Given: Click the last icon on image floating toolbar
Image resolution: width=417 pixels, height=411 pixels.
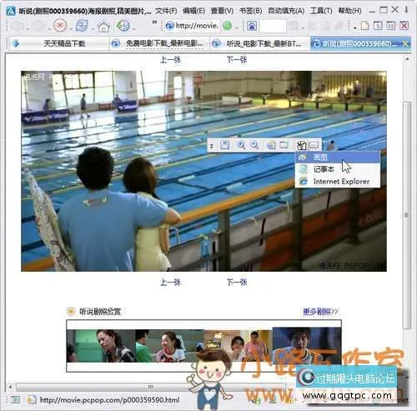Looking at the screenshot, I should pos(314,145).
